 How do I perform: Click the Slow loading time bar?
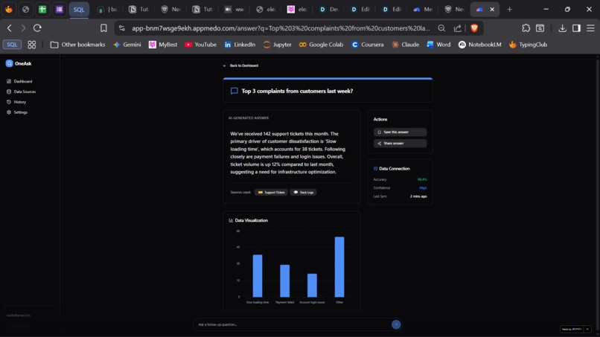[258, 276]
